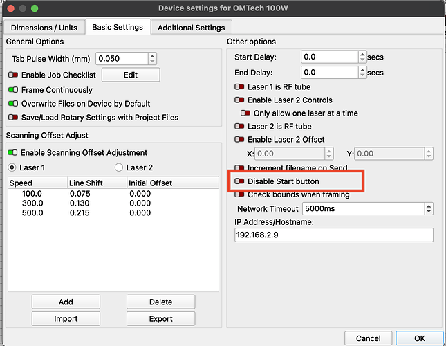Screen dimensions: 446x346
Task: Toggle Save/Load Rotary Settings with Project Files
Action: tap(13, 117)
